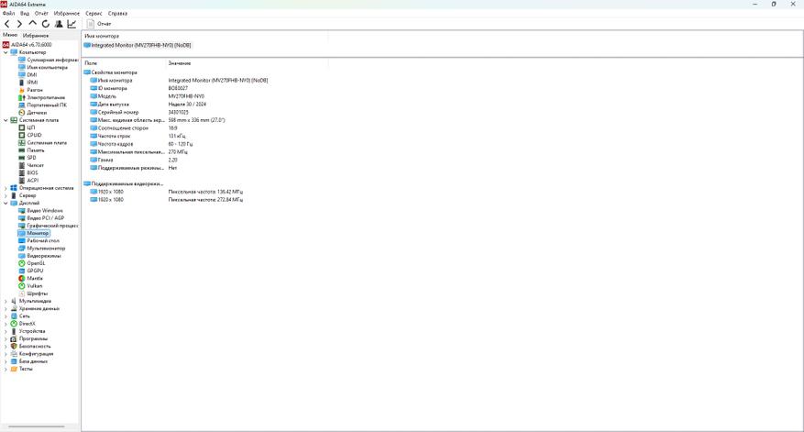Click the user icon in toolbar
The height and width of the screenshot is (432, 804).
[x=59, y=24]
